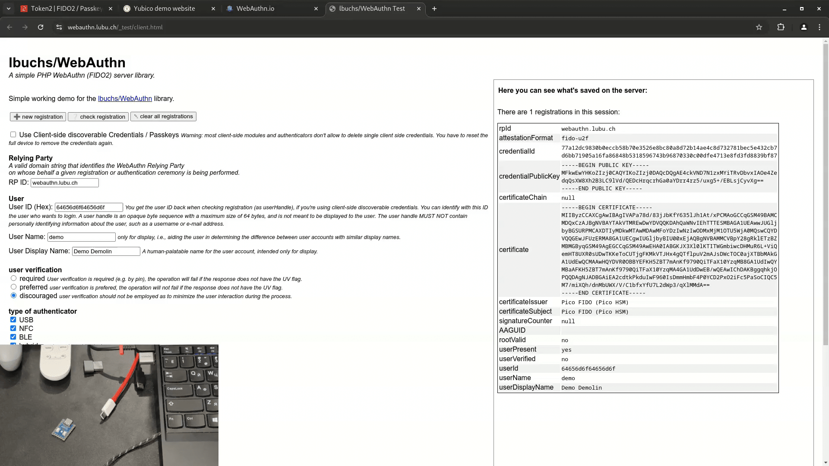Reload the current page
The image size is (829, 466).
(41, 27)
